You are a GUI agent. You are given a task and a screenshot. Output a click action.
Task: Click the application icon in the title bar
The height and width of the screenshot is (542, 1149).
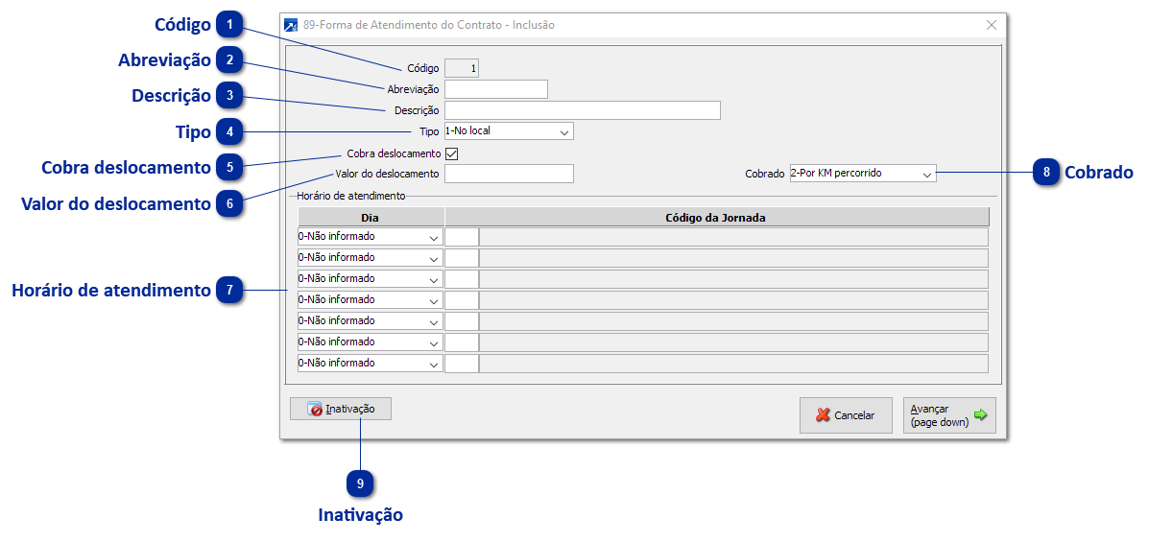(290, 25)
